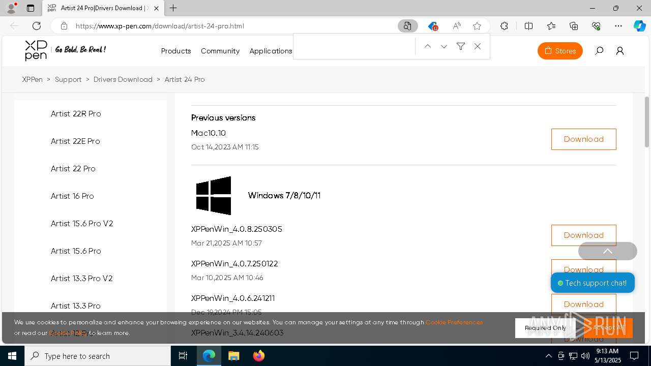Launch Firefox from the taskbar
The image size is (651, 366).
pos(258,356)
